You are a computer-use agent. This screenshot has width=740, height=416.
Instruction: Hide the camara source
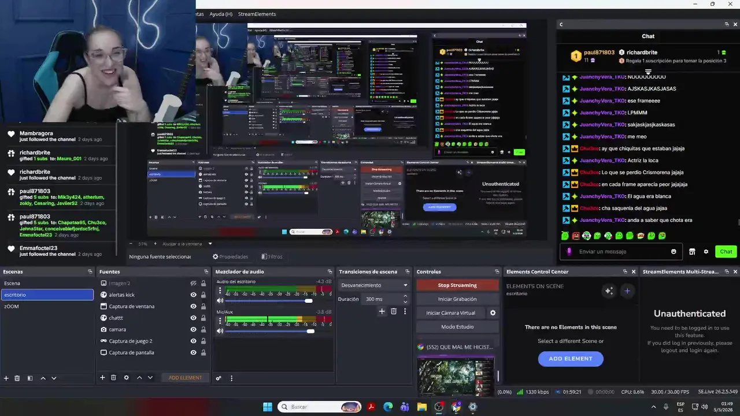[x=194, y=329]
